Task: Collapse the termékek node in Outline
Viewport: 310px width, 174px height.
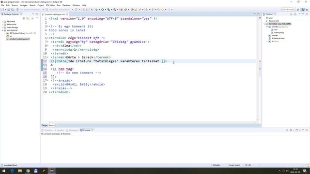Action: tap(264, 24)
